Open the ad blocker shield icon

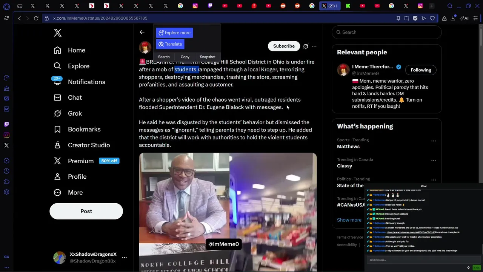pos(415,18)
